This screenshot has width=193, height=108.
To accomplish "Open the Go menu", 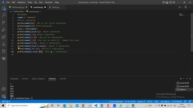I will tap(36, 2).
